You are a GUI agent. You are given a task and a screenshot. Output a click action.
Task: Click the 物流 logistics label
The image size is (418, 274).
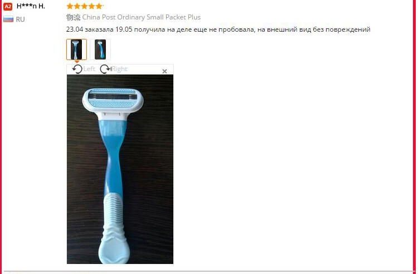74,17
